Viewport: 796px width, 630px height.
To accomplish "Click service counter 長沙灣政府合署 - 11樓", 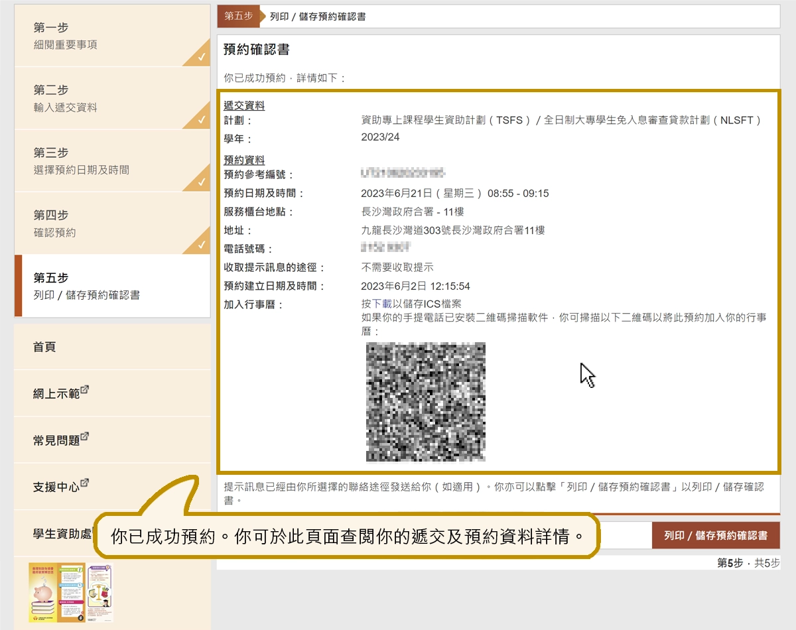I will [413, 212].
